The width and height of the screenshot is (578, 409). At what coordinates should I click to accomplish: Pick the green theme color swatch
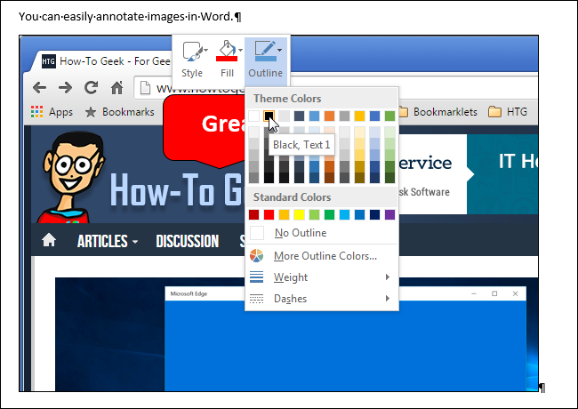coord(389,116)
